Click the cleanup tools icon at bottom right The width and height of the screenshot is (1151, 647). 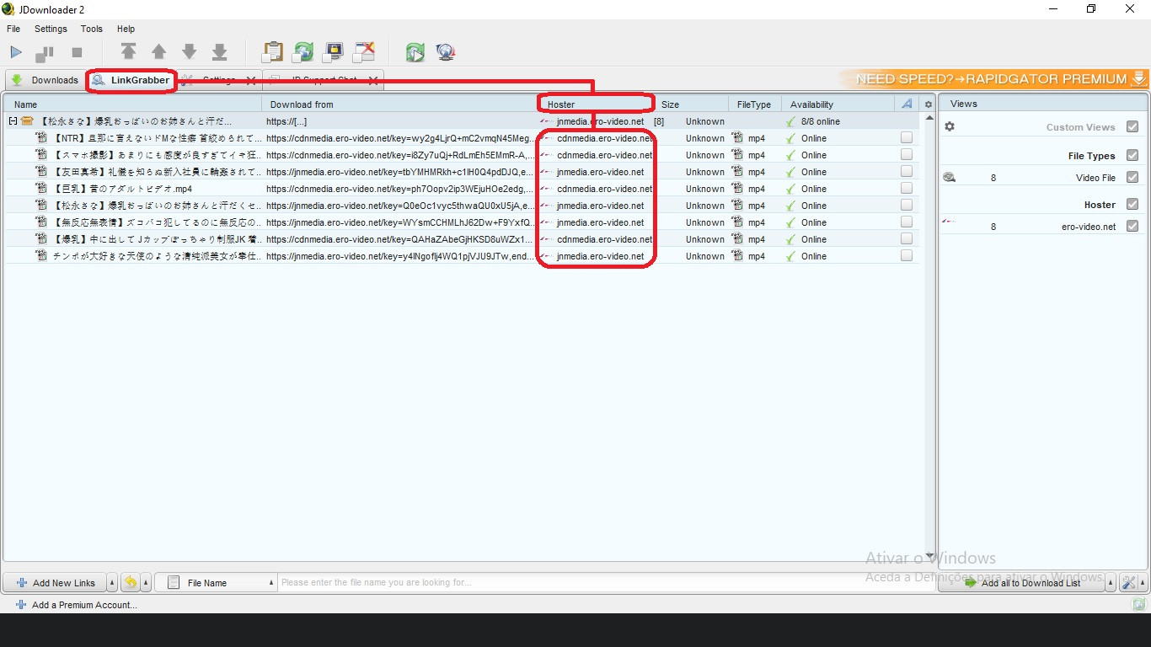click(x=1128, y=583)
